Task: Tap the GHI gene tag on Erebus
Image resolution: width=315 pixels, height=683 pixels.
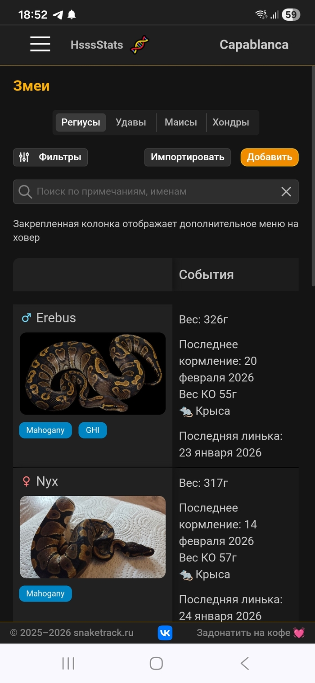Action: pyautogui.click(x=93, y=430)
